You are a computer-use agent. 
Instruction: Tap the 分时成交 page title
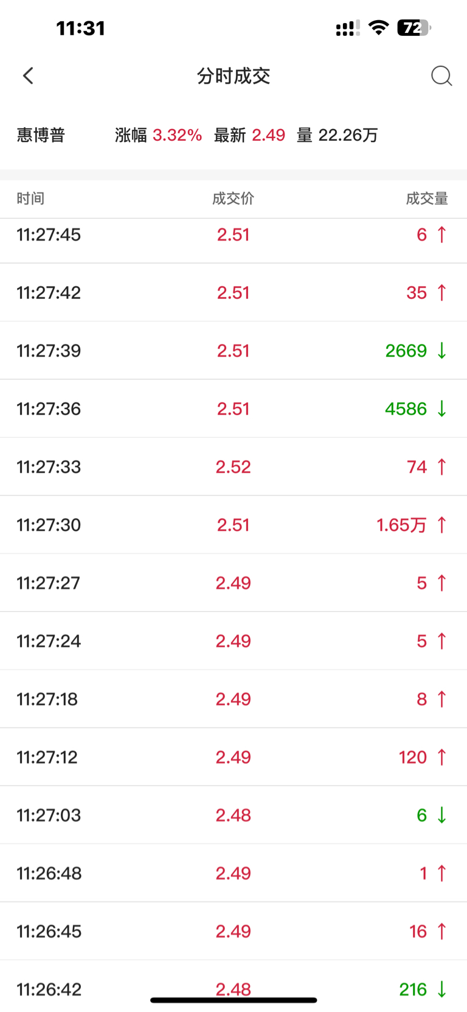pyautogui.click(x=233, y=76)
